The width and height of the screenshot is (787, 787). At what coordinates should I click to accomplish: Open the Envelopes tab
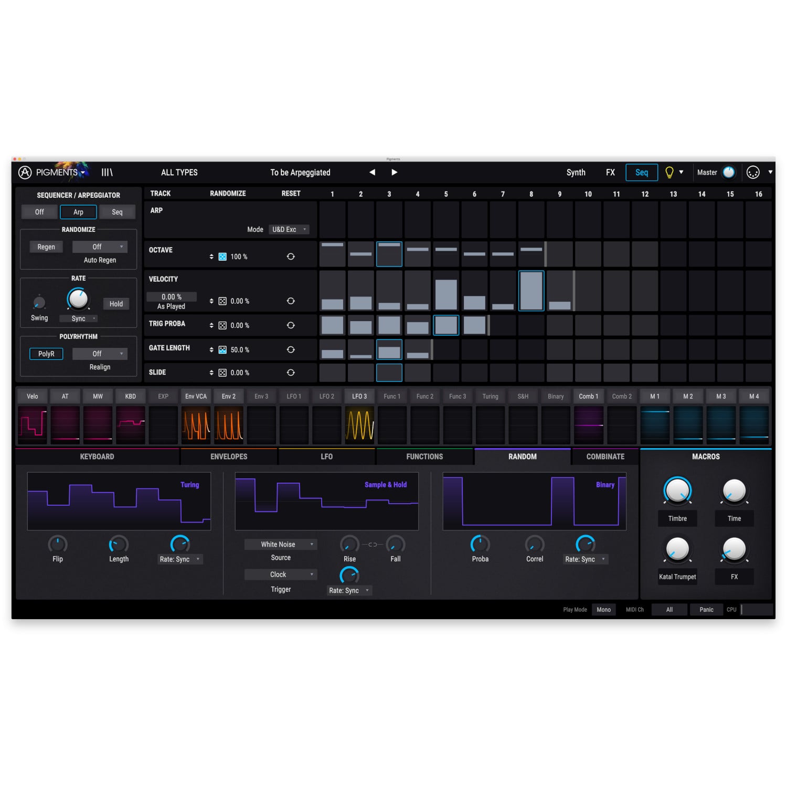point(229,456)
